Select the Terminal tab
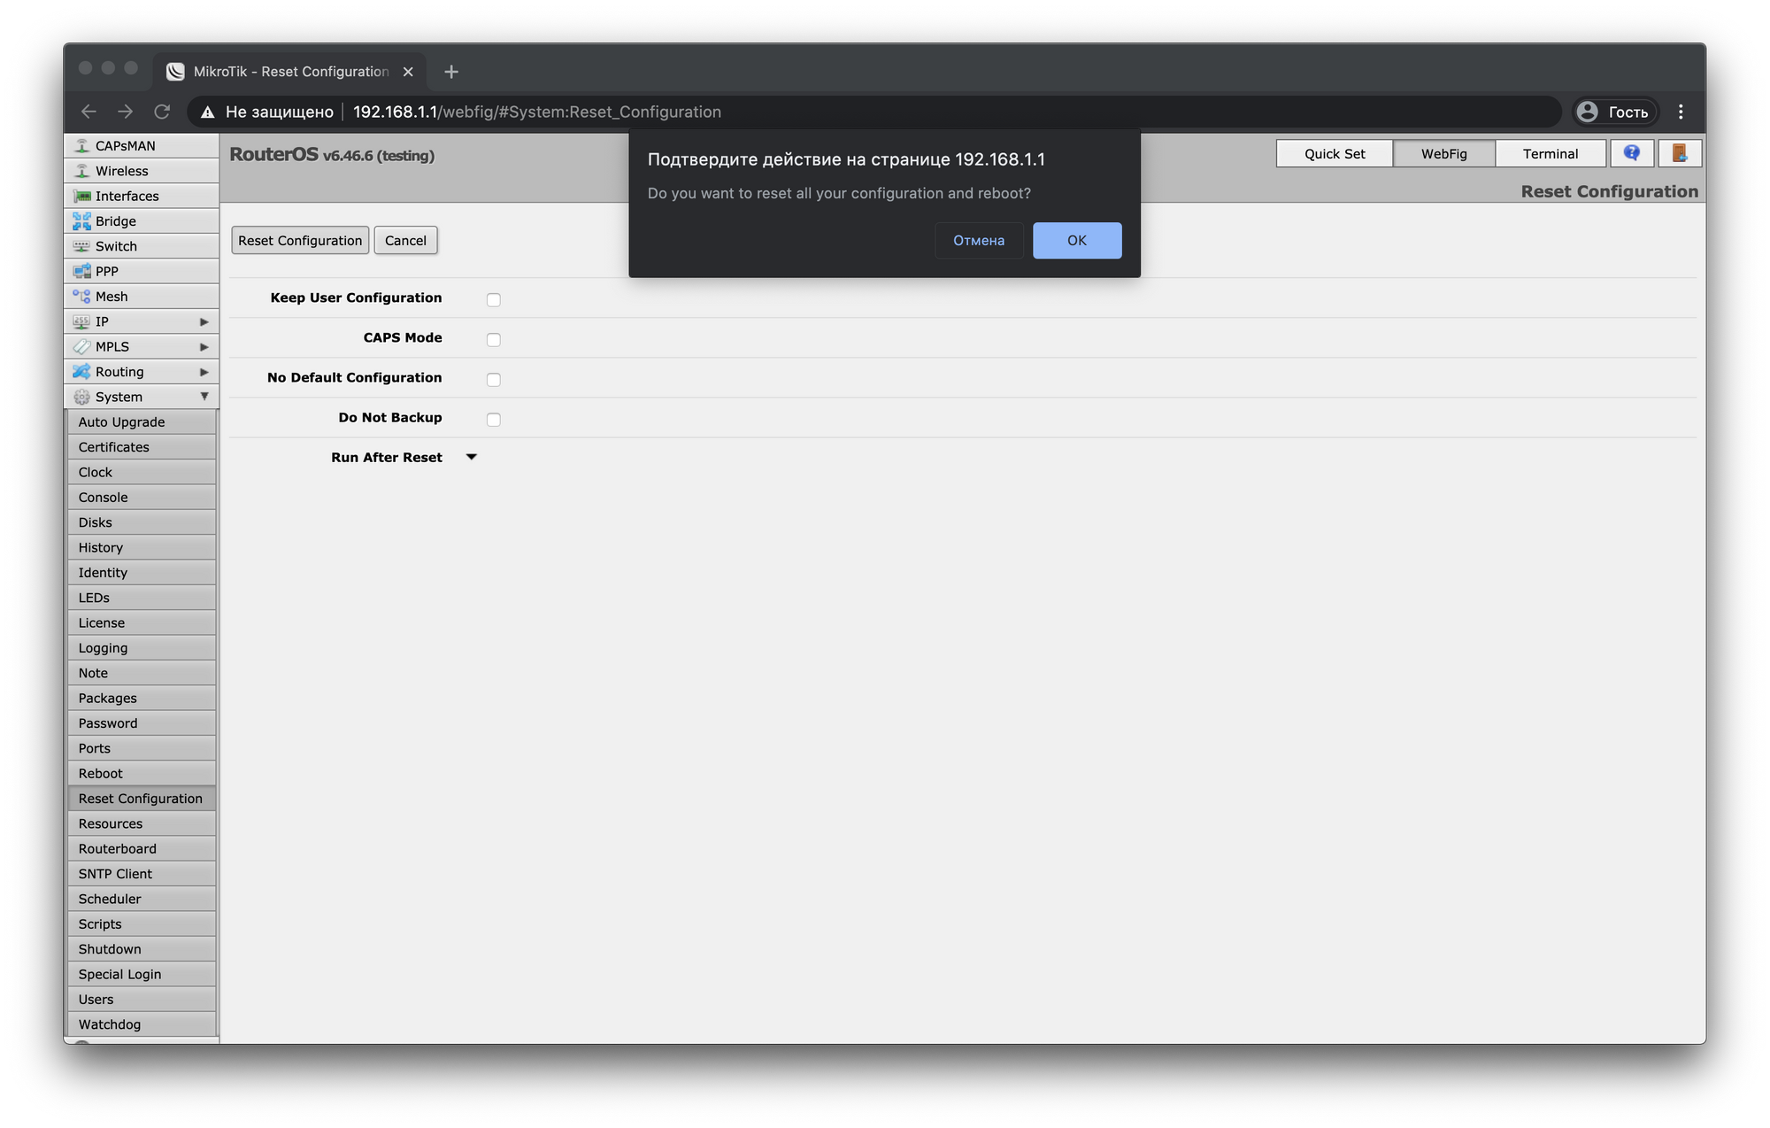 (x=1548, y=152)
